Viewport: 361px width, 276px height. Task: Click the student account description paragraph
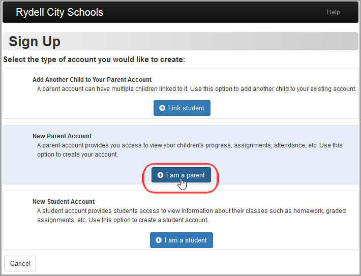point(191,215)
